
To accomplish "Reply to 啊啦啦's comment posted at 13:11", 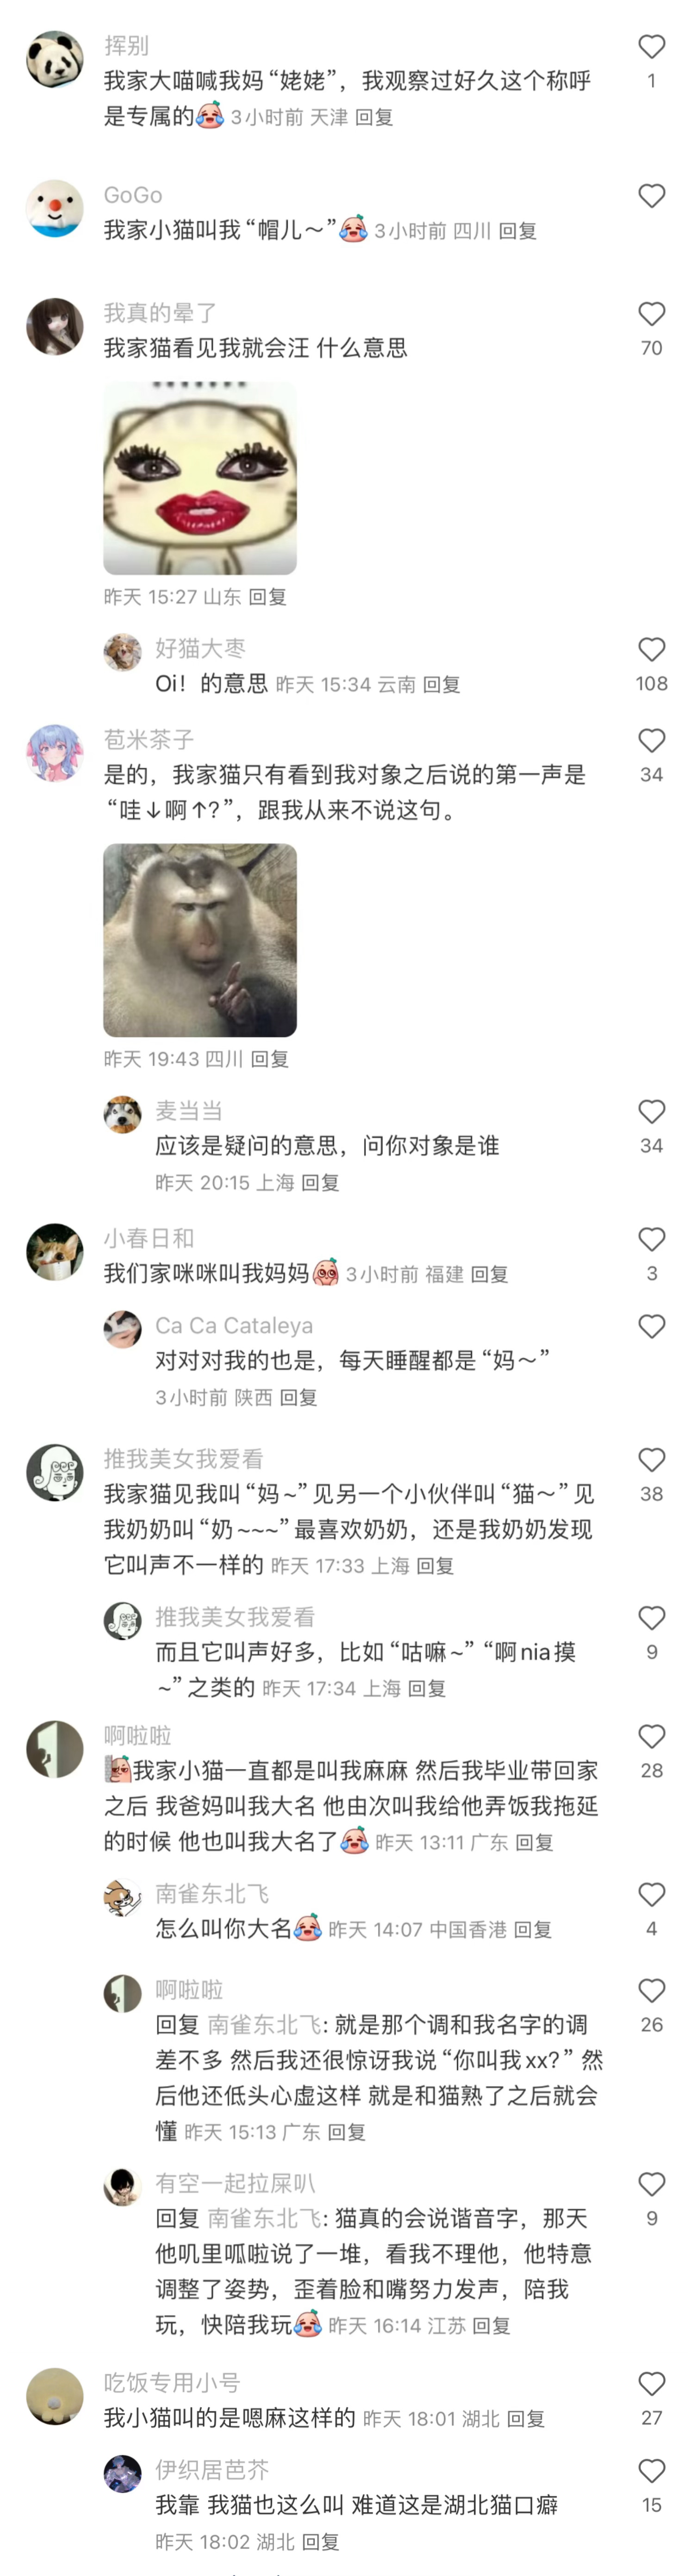I will click(534, 1842).
